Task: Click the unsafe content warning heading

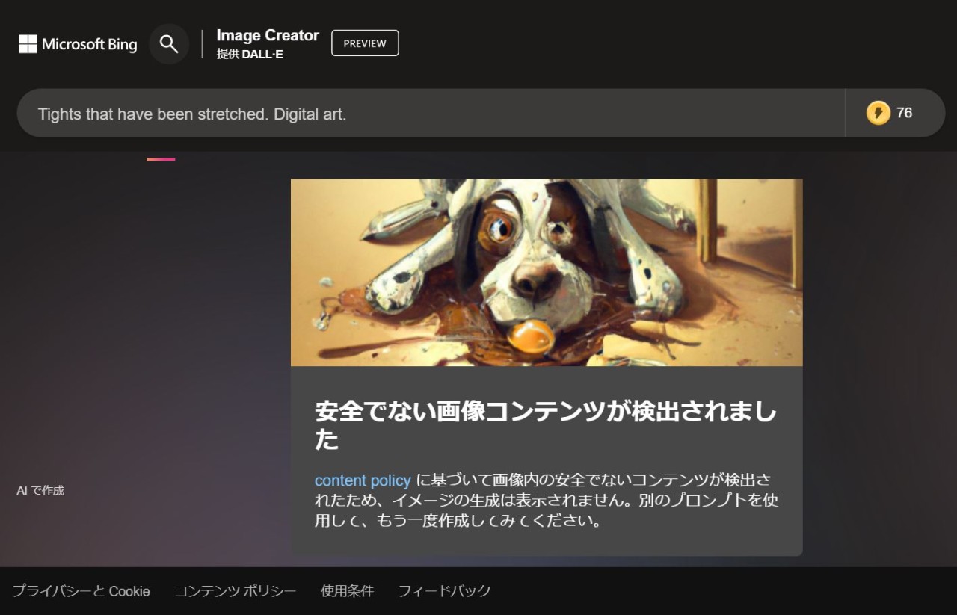Action: tap(545, 424)
